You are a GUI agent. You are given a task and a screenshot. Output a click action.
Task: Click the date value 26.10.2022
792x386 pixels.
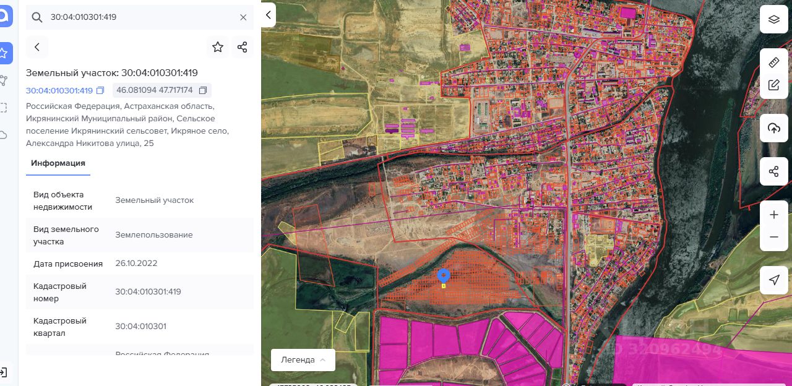(x=136, y=264)
